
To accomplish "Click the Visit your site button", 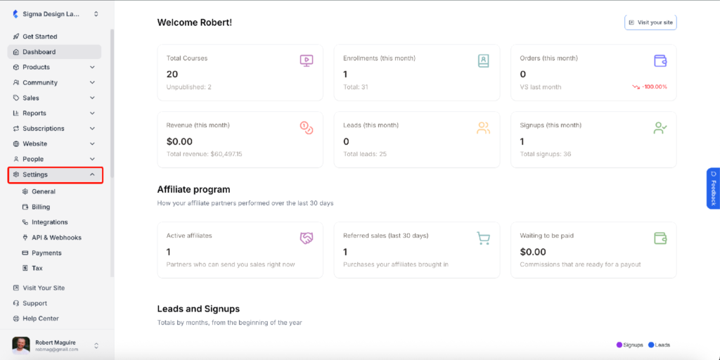I will click(x=650, y=22).
